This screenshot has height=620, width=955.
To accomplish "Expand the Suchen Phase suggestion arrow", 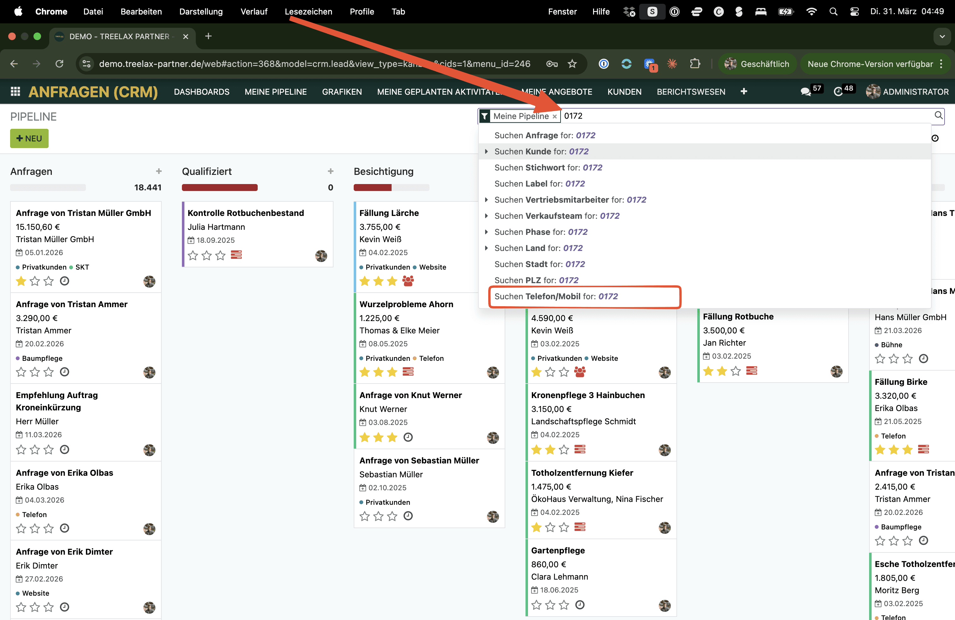I will click(x=486, y=232).
